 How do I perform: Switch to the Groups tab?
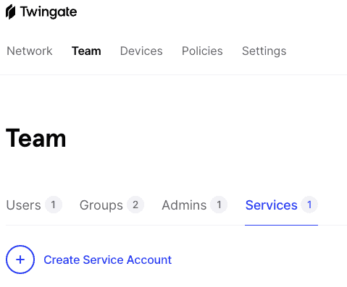[x=112, y=205]
